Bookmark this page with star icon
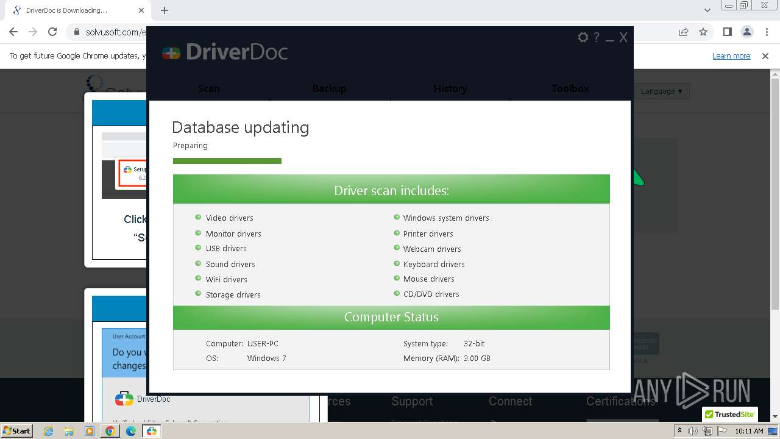780x439 pixels. click(703, 32)
